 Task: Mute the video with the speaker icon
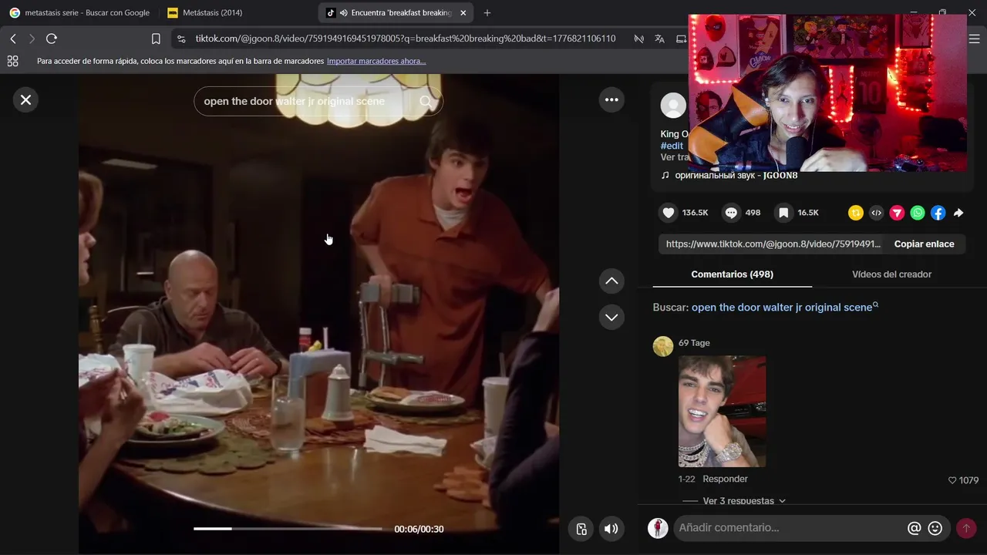(611, 529)
